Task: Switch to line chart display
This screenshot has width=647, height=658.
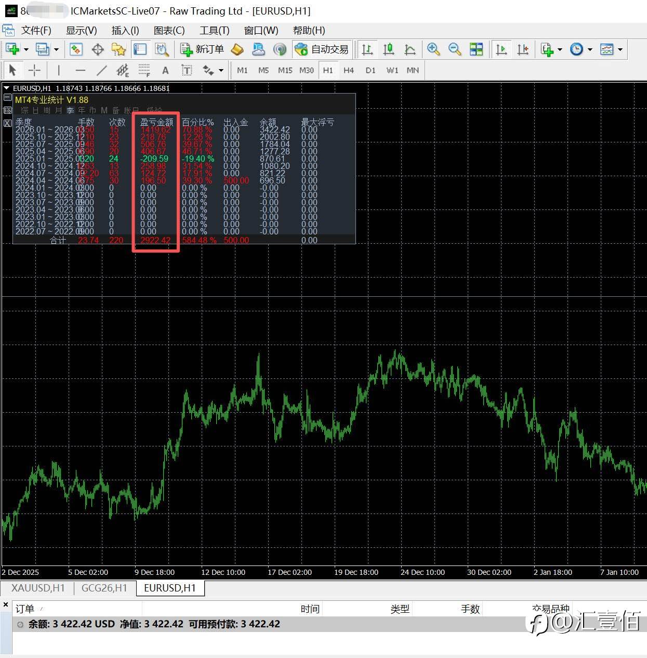Action: [410, 49]
